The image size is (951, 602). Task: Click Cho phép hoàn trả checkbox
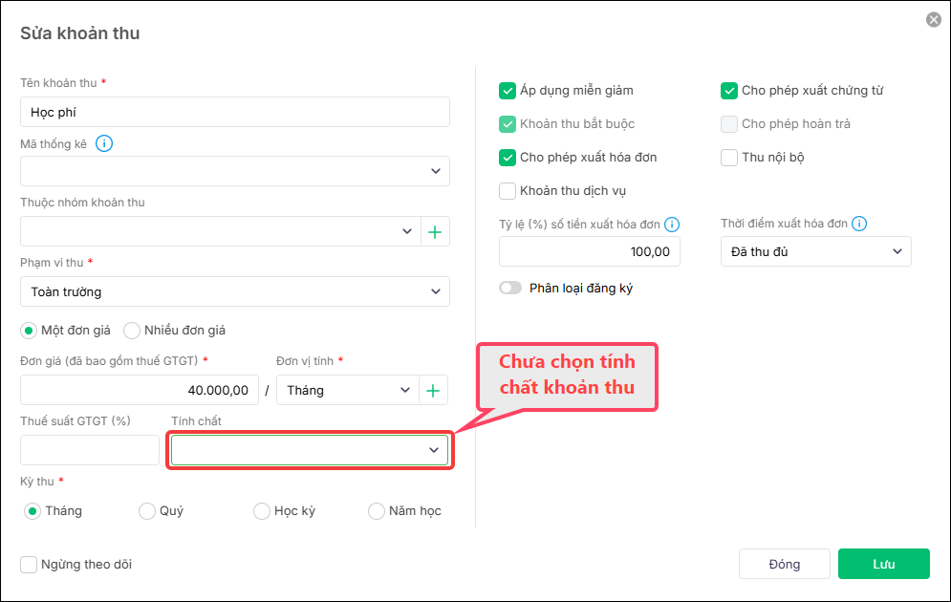(729, 124)
